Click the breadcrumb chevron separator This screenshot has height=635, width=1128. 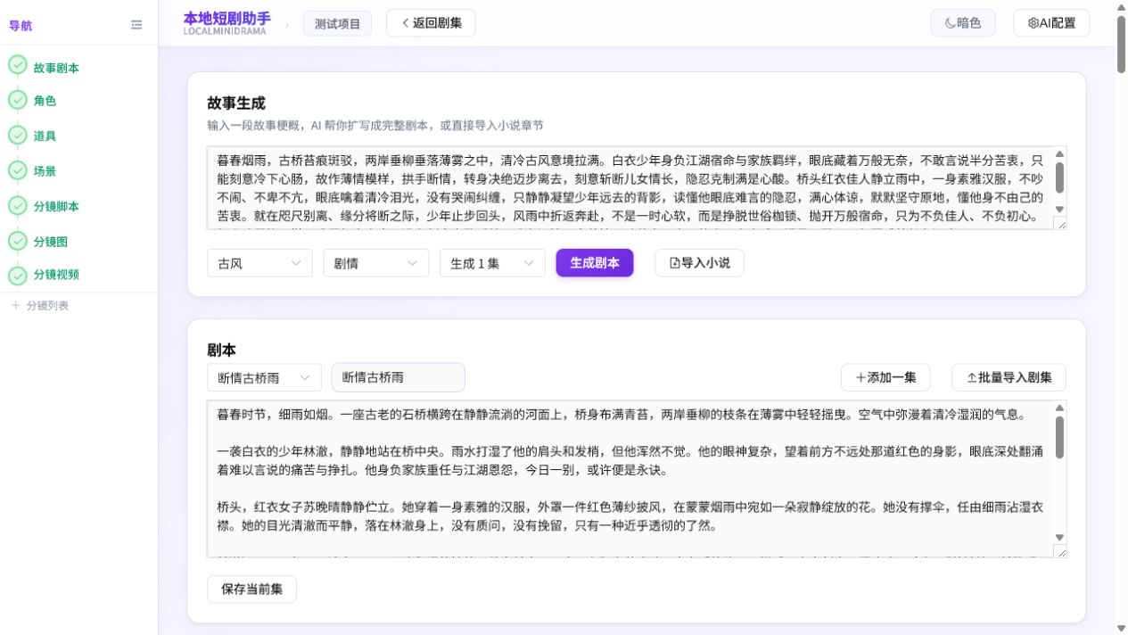click(287, 25)
